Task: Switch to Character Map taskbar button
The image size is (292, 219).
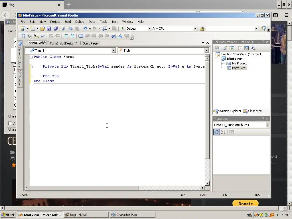Action: [132, 215]
